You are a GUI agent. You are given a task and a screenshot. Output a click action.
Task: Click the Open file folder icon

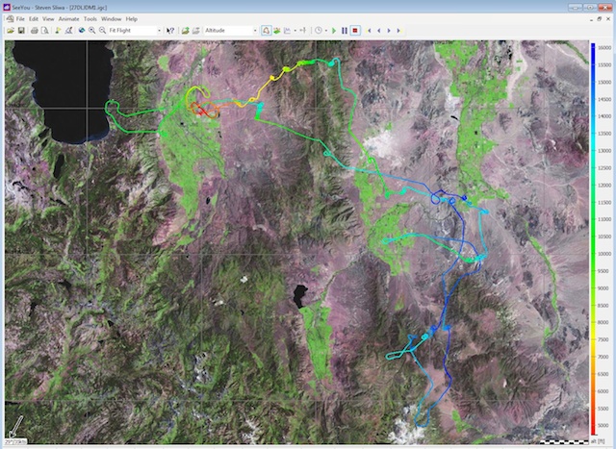coord(10,31)
